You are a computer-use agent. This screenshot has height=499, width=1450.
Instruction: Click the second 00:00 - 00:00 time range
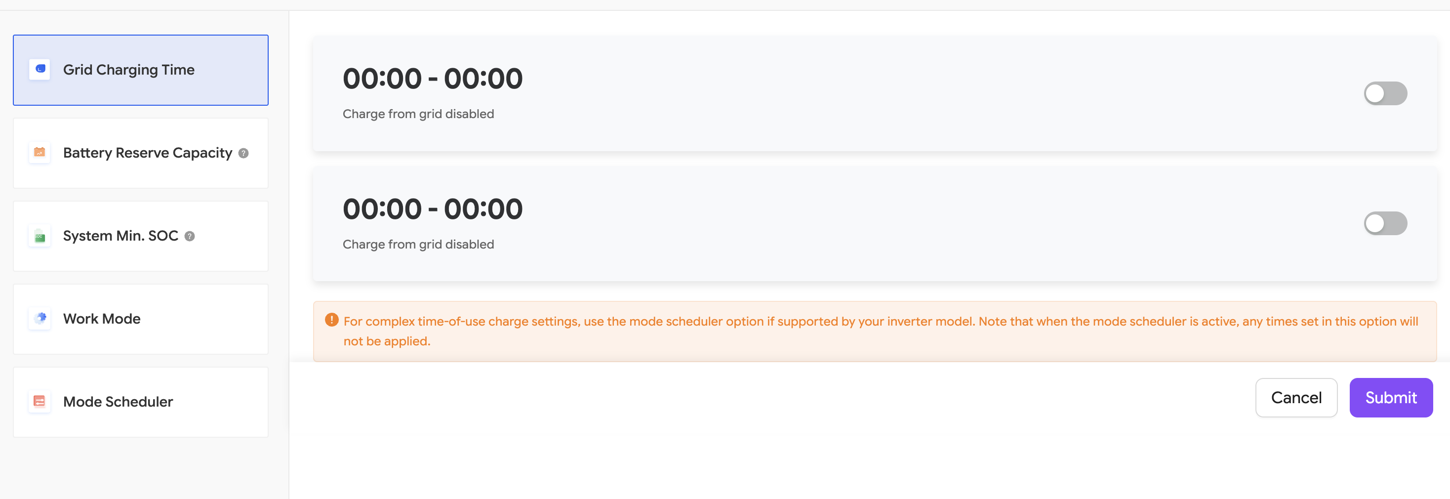pyautogui.click(x=432, y=209)
